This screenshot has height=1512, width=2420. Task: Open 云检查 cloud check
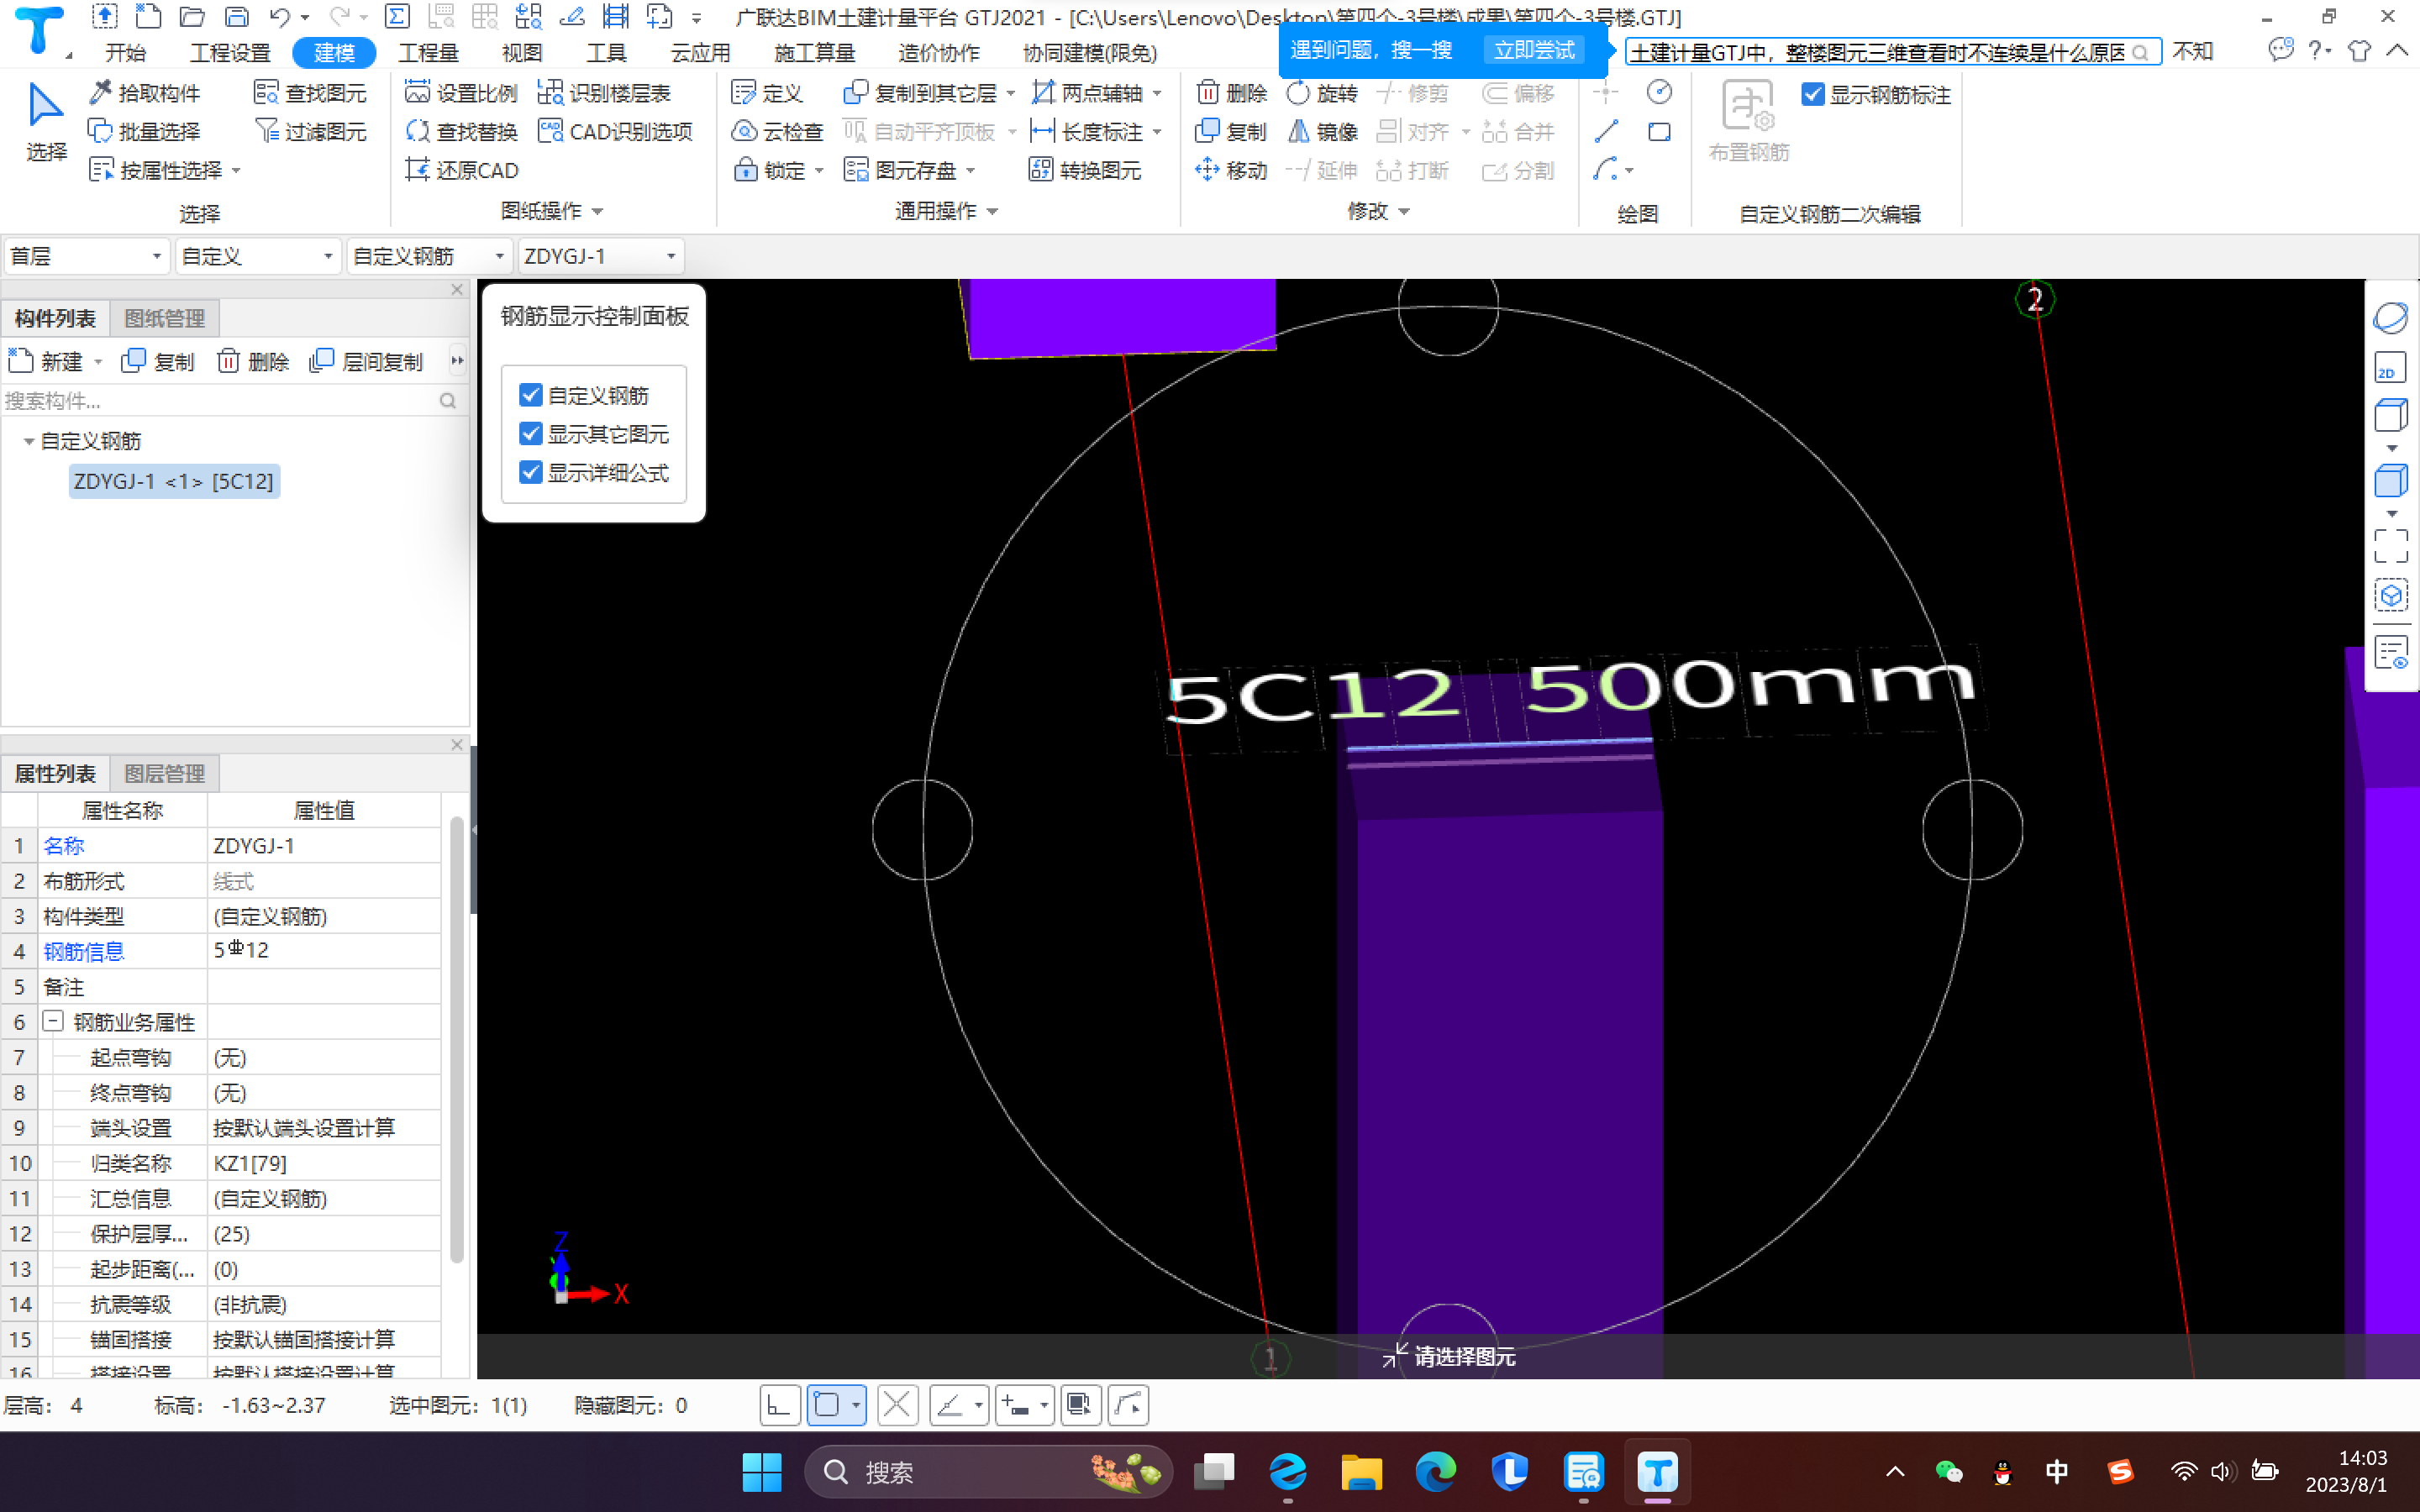point(777,131)
